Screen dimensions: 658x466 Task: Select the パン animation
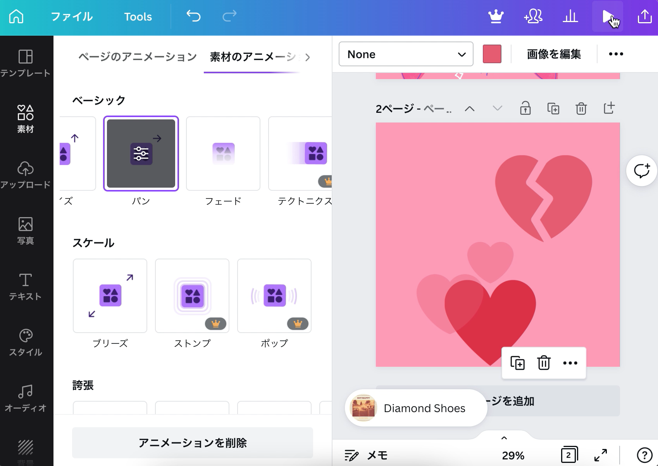pos(141,154)
